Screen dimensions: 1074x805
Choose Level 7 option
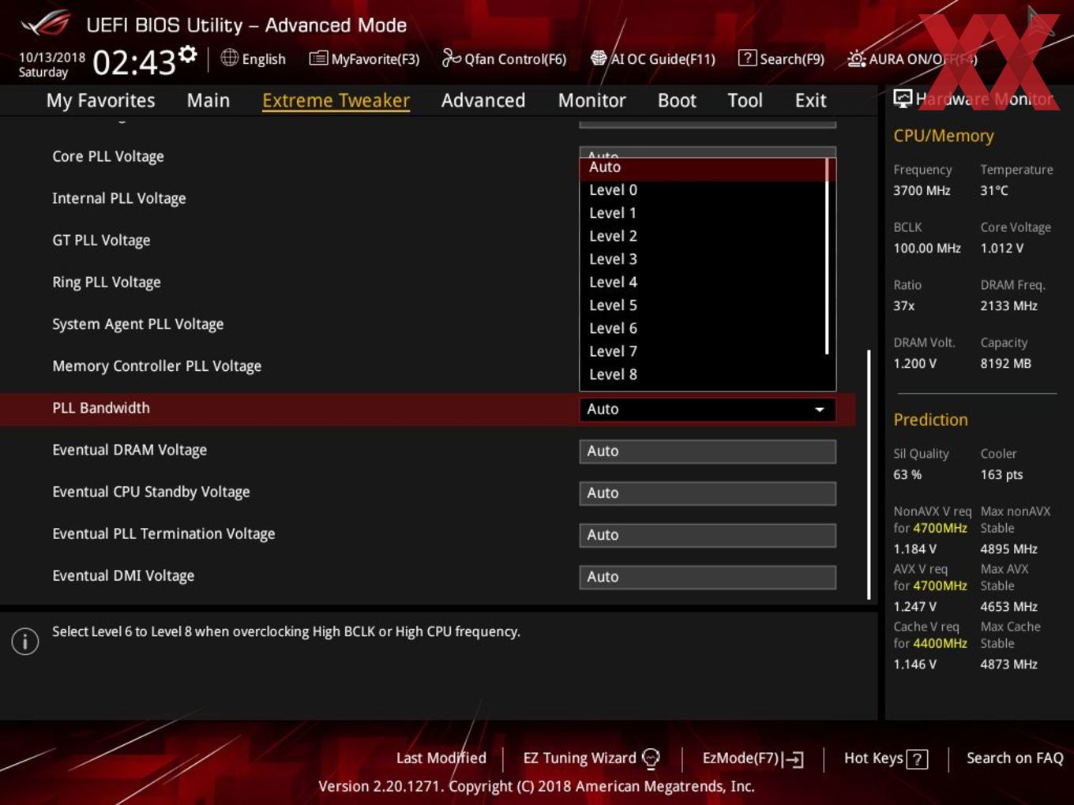click(703, 351)
